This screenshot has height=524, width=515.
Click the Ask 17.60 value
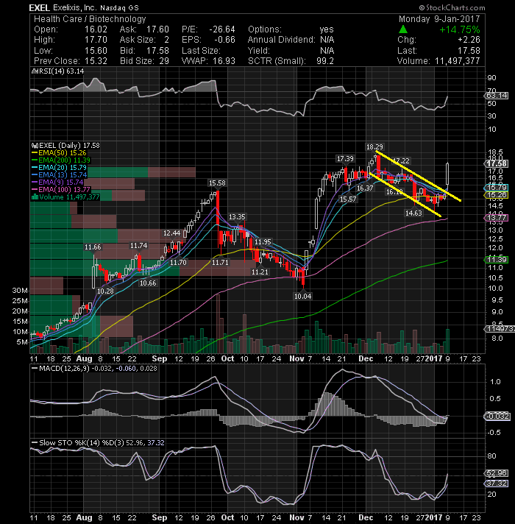(157, 29)
